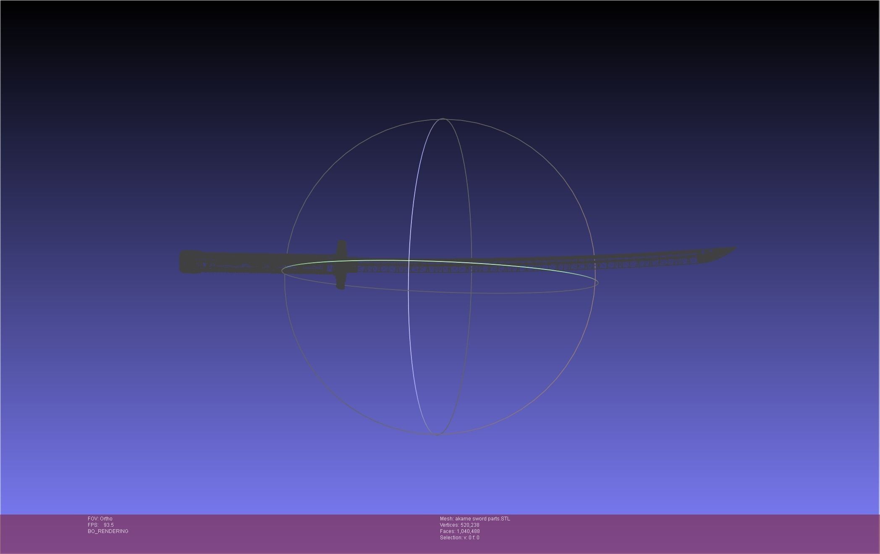The image size is (880, 554).
Task: Click the 'Selection: v: 0 f: 0' line
Action: (459, 538)
